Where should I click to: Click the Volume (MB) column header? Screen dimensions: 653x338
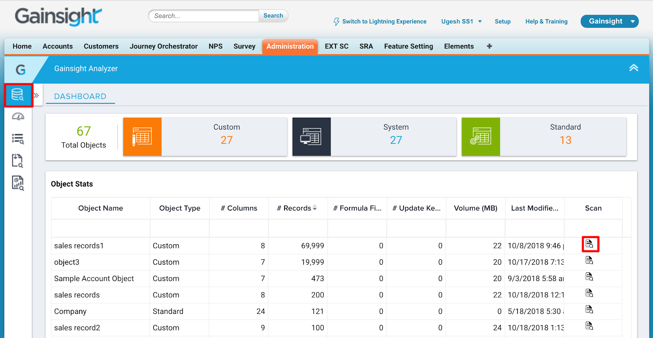(x=475, y=208)
